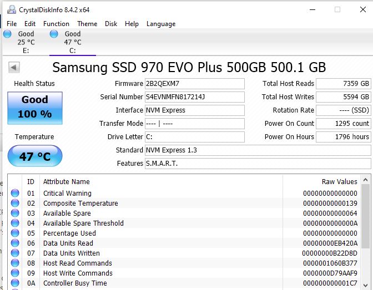The width and height of the screenshot is (373, 290).
Task: Click the Features field S.M.A.R.T.
Action: [258, 164]
